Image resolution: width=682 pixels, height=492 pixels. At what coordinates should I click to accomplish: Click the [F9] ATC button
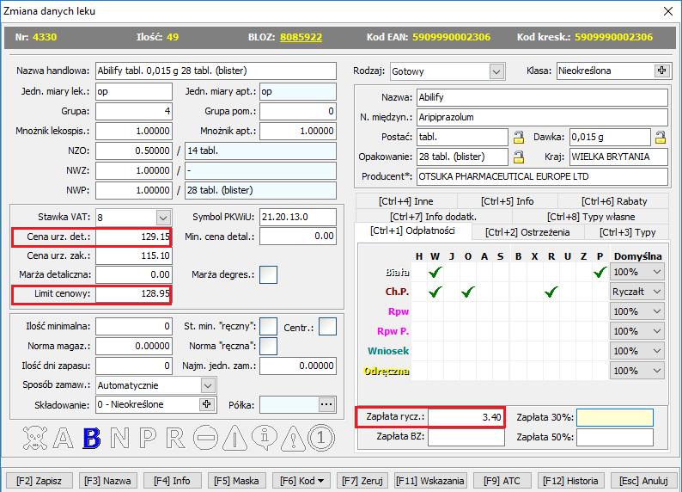pyautogui.click(x=502, y=481)
